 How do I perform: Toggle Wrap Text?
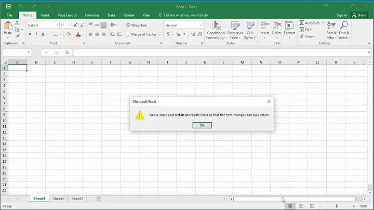click(136, 25)
